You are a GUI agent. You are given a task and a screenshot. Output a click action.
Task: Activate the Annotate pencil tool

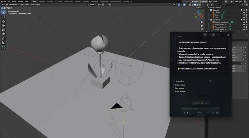[3, 39]
